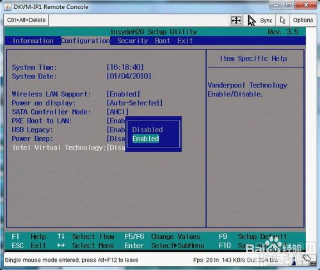Toggle Wireless LAN Support Enabled value
The width and height of the screenshot is (320, 270).
(x=124, y=94)
